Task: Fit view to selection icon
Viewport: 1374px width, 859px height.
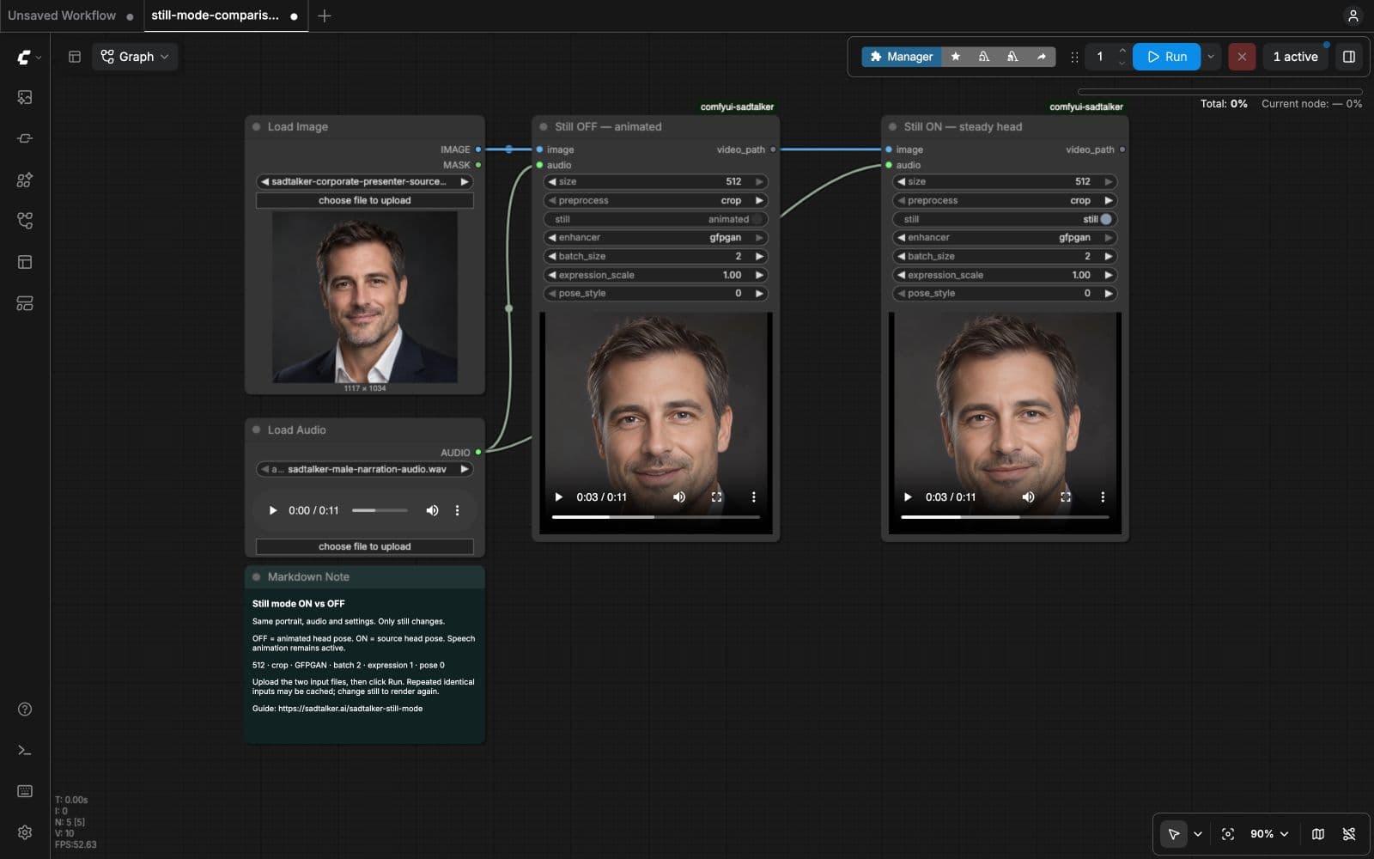Action: coord(1228,833)
